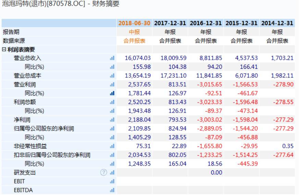Open chart icon in the 1,943.48 同比 row

pos(112,111)
